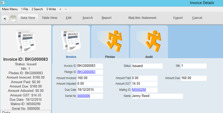Viewport: 223px width, 113px height.
Task: Click the Search toolbar button
Action: tap(87, 18)
